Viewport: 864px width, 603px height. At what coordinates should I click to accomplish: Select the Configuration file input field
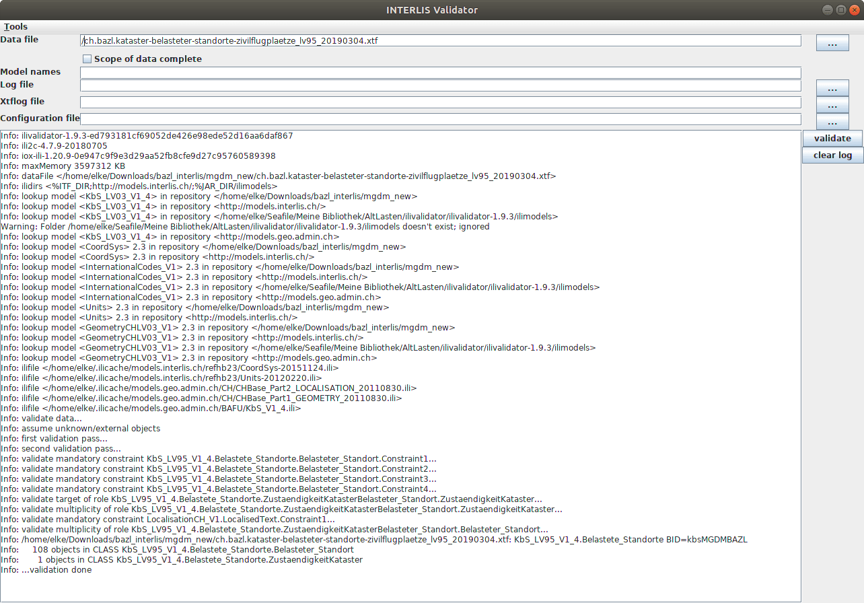click(x=440, y=119)
